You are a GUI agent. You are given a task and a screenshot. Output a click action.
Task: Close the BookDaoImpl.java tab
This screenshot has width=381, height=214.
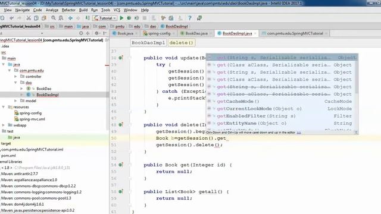point(255,33)
